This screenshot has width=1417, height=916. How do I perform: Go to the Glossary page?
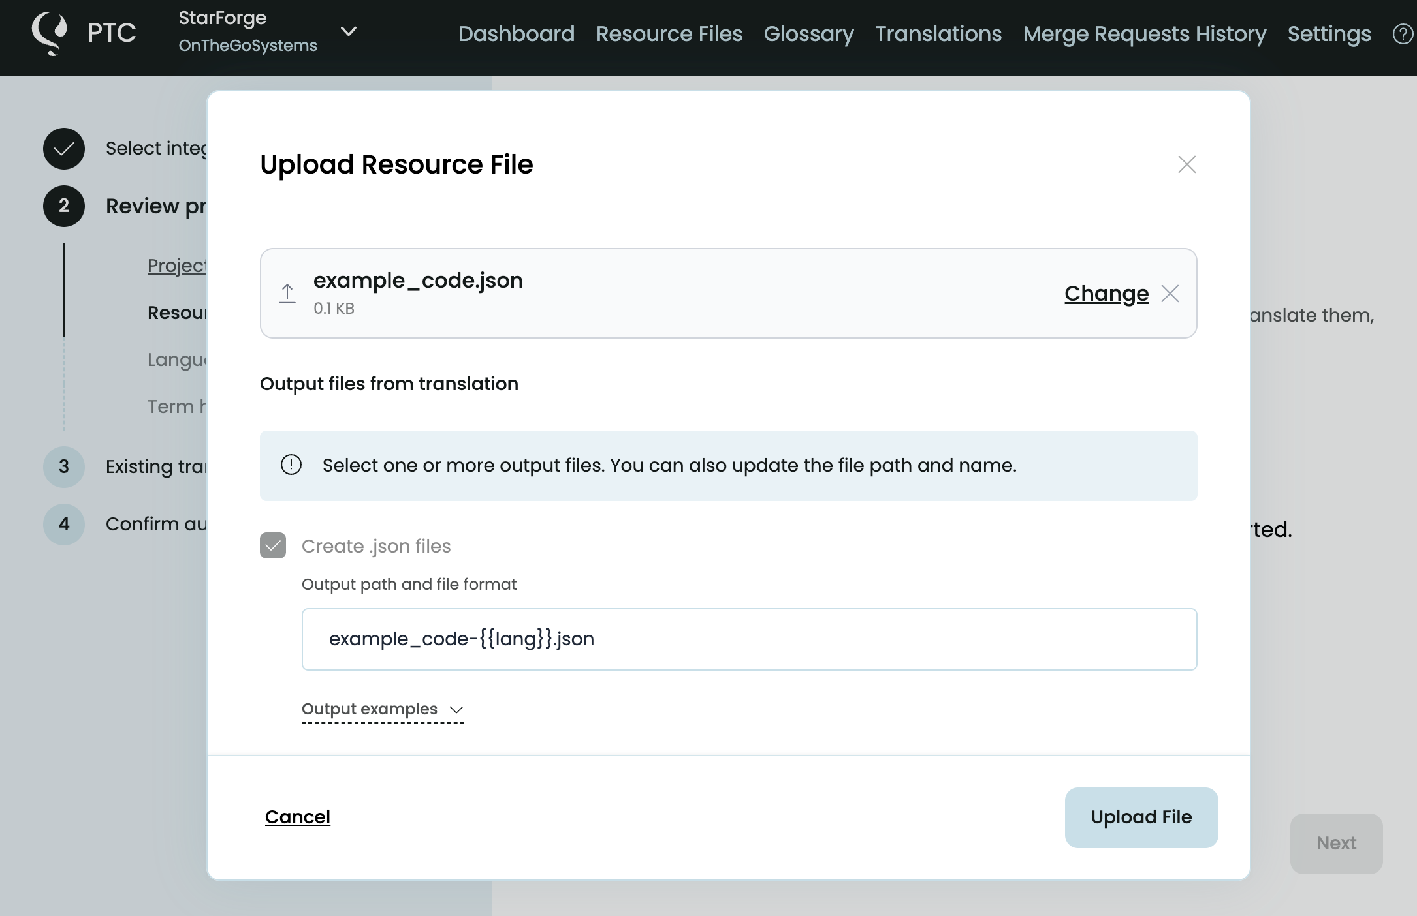pyautogui.click(x=808, y=34)
